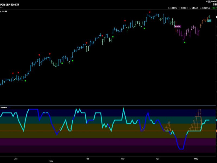Image resolution: width=217 pixels, height=163 pixels.
Task: Click the Feb label on time axis
Action: point(87,159)
